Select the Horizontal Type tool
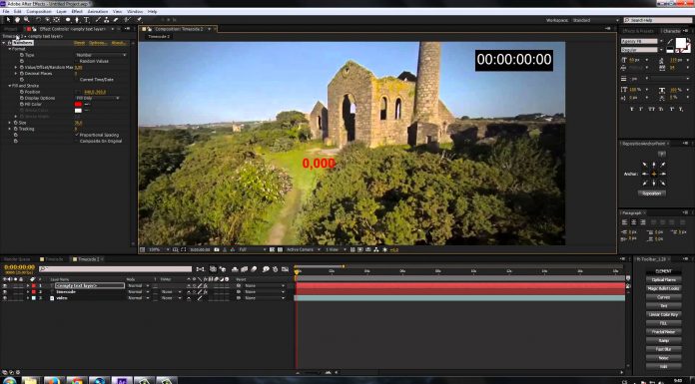Screen dimensions: 695x384 (87, 20)
